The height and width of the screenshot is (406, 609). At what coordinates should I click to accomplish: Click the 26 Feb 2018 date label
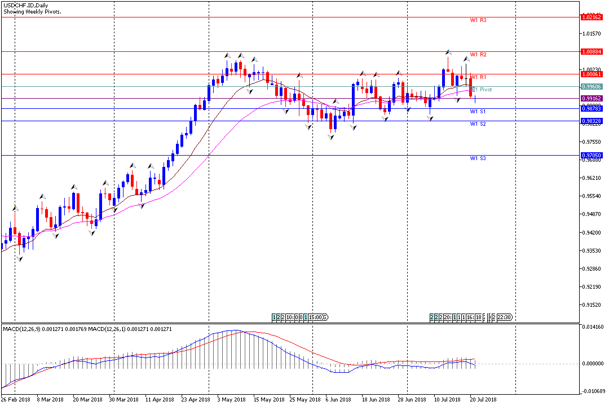pos(16,400)
